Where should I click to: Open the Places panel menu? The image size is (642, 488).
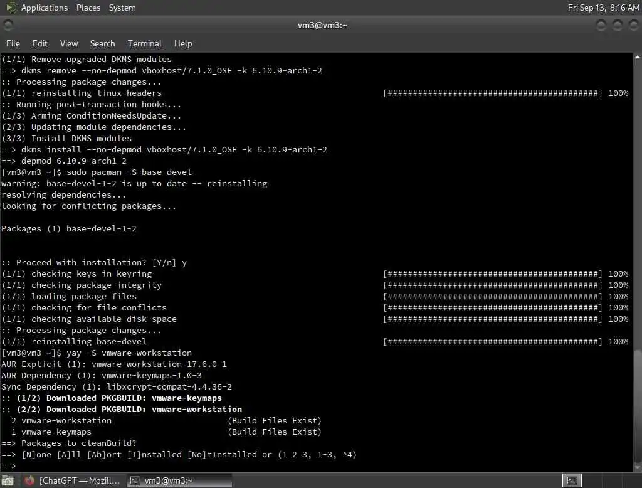tap(88, 8)
